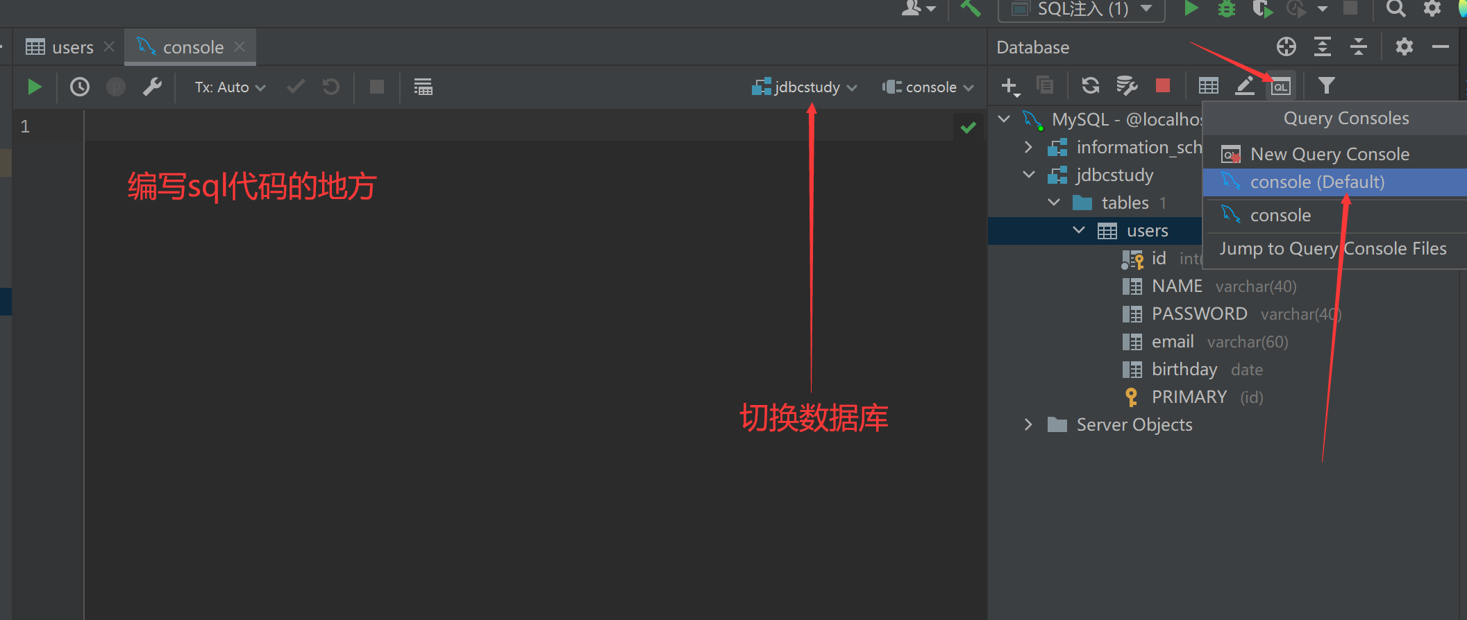Click red Disconnect square in Database toolbar
1467x620 pixels.
[x=1163, y=85]
